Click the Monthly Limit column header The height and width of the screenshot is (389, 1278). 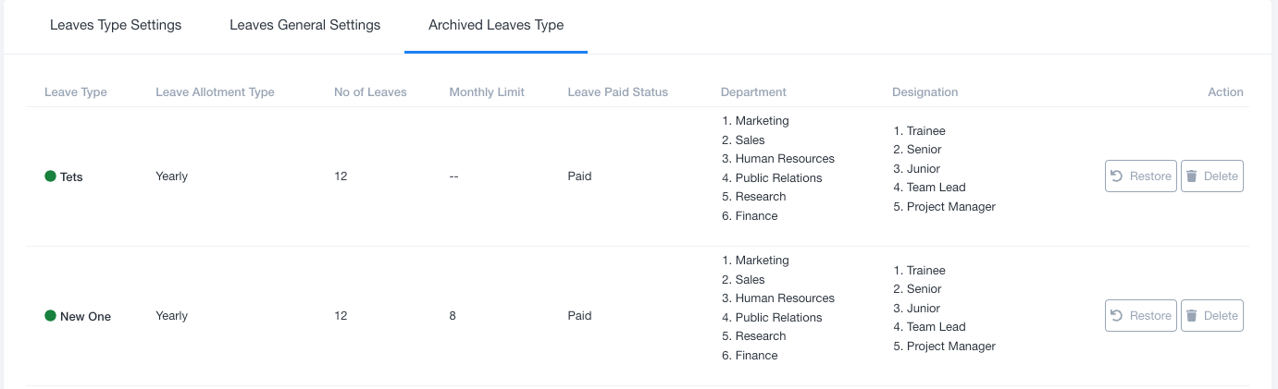click(x=487, y=92)
